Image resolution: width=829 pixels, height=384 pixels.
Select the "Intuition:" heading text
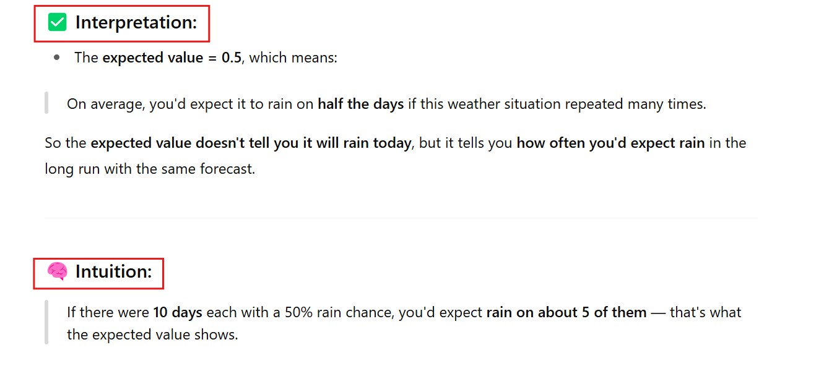pos(113,271)
